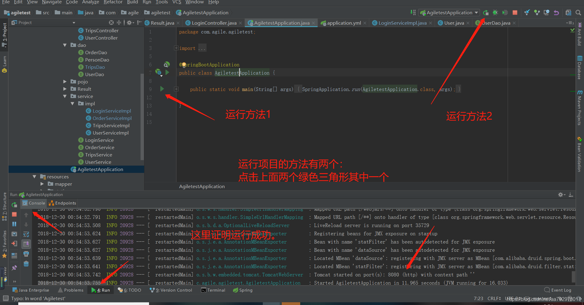Click the green run gutter arrow beside the AgiletestApplication class
This screenshot has height=305, width=584.
tap(167, 72)
